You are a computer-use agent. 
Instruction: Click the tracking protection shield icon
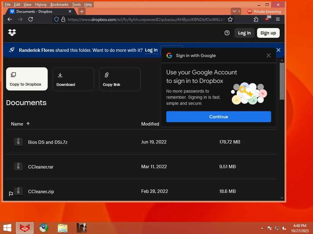[x=57, y=19]
